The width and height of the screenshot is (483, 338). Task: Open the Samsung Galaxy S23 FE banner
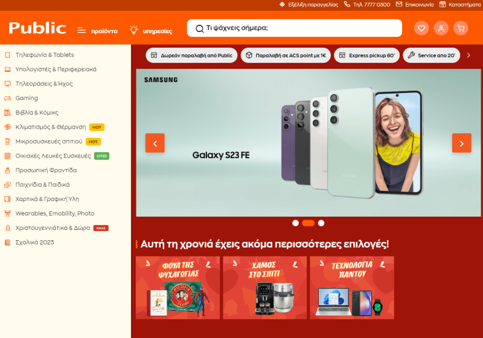[x=309, y=143]
